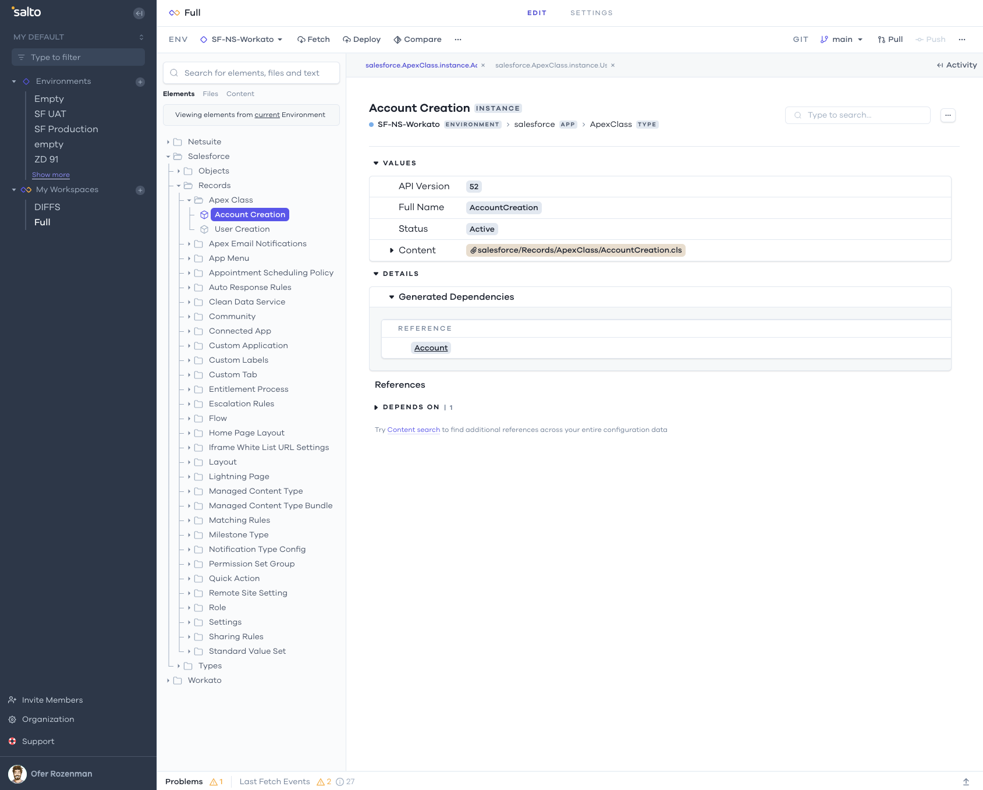Select the Content tab
Image resolution: width=983 pixels, height=790 pixels.
pyautogui.click(x=240, y=94)
